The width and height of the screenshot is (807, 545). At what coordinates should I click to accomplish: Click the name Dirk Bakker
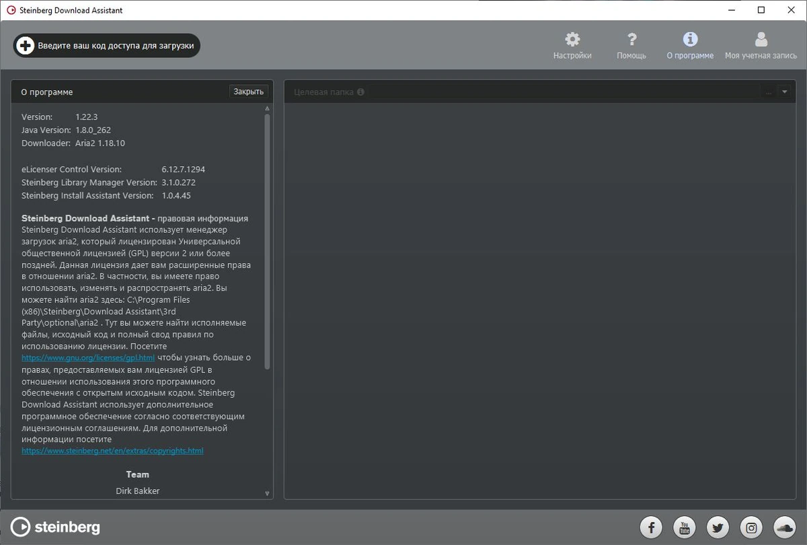(138, 491)
